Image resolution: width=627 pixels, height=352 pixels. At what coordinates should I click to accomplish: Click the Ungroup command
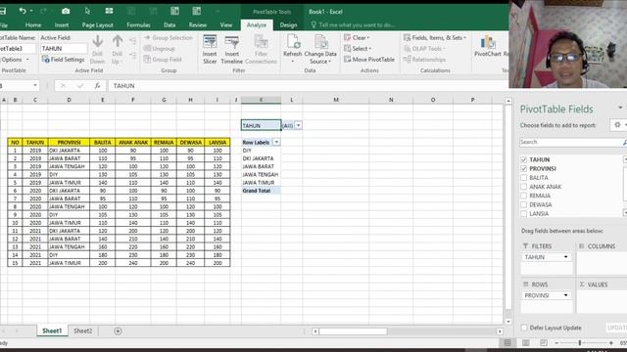[x=159, y=49]
